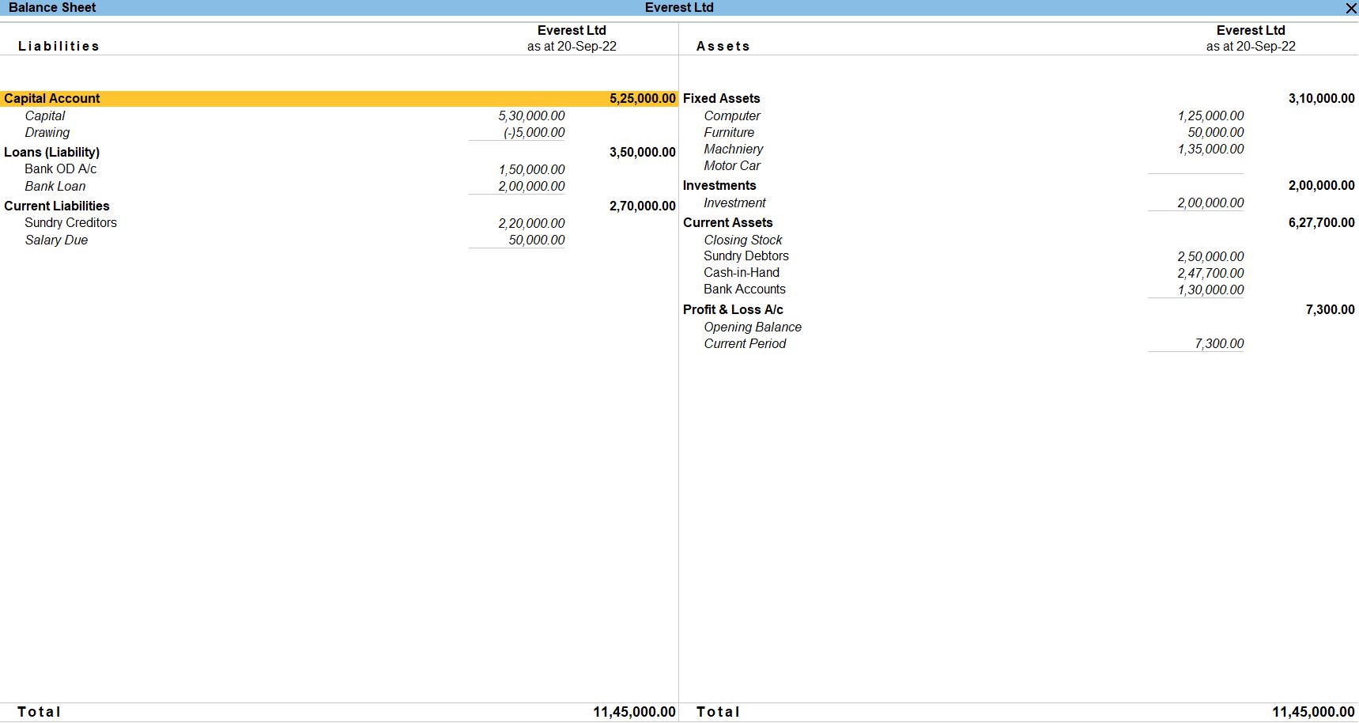Screen dimensions: 1359x723
Task: Click Computer amount 1,25,000.00
Action: 1210,116
